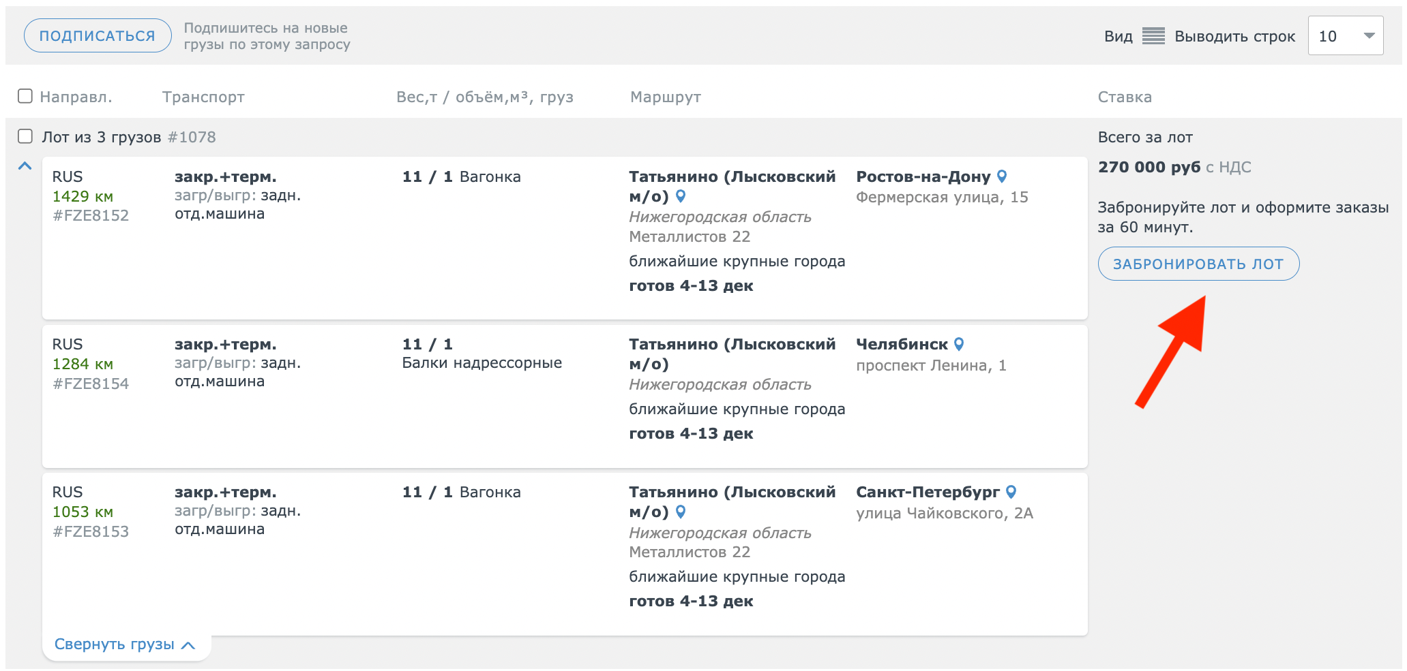Click address проспект Ленина, 1
Screen dimensions: 1407x671
coord(931,366)
